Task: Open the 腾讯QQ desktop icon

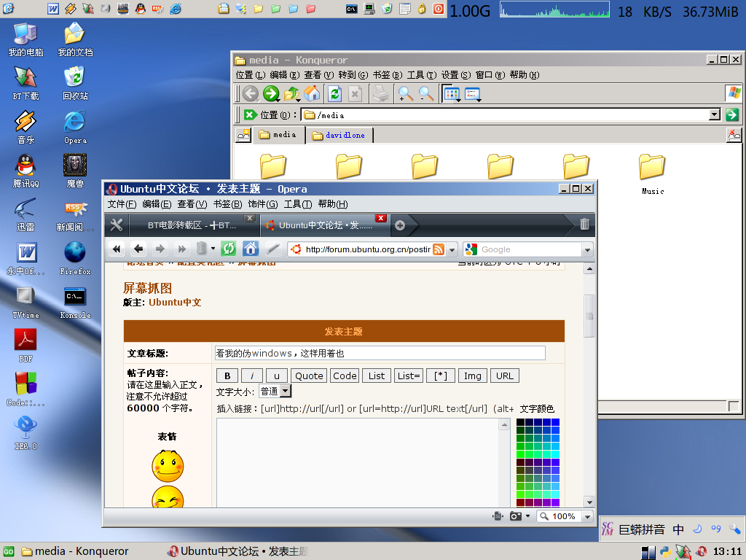Action: (x=25, y=171)
